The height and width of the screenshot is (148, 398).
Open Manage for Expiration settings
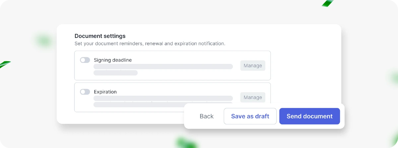[x=253, y=97]
